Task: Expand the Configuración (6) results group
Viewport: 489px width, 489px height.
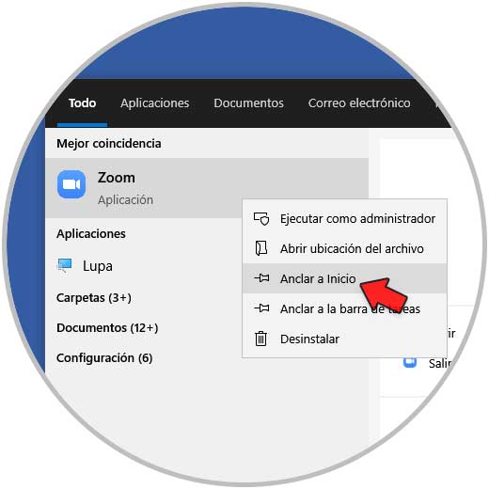Action: point(104,358)
